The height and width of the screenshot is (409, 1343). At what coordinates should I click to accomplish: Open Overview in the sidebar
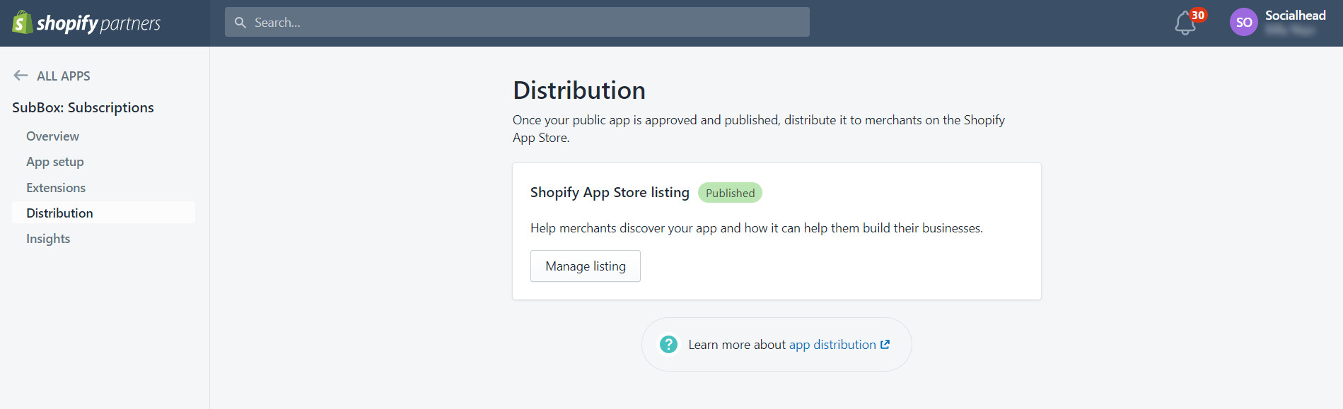52,136
